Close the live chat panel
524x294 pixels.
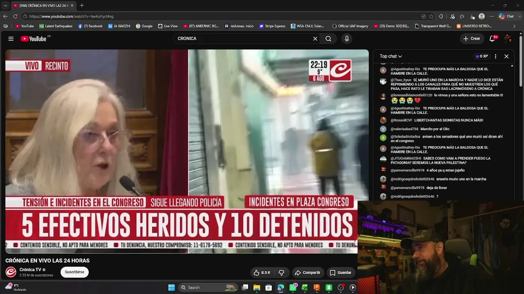[506, 56]
